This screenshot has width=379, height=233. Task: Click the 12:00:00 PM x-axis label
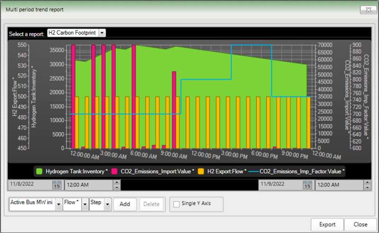206,155
